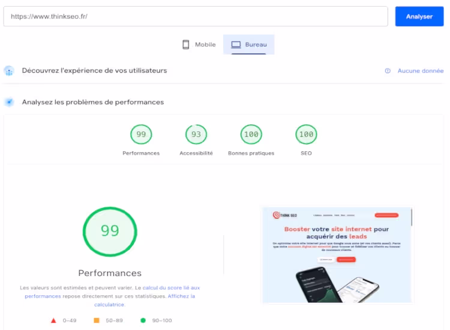Click the large 99 Performances gauge
Viewport: 450px width, 330px height.
pos(110,232)
